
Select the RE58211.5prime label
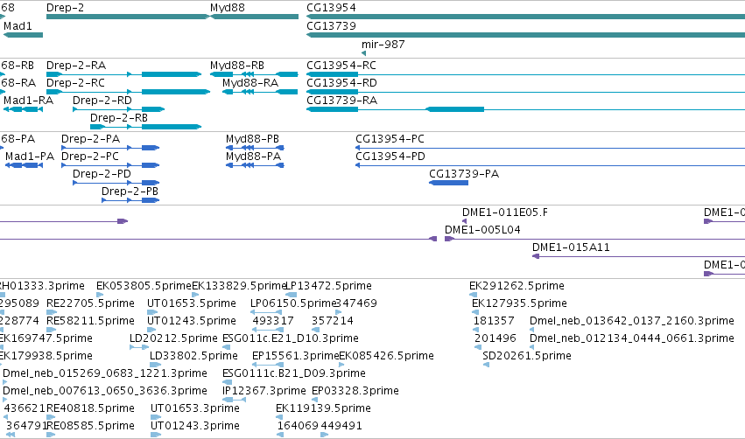pos(91,321)
